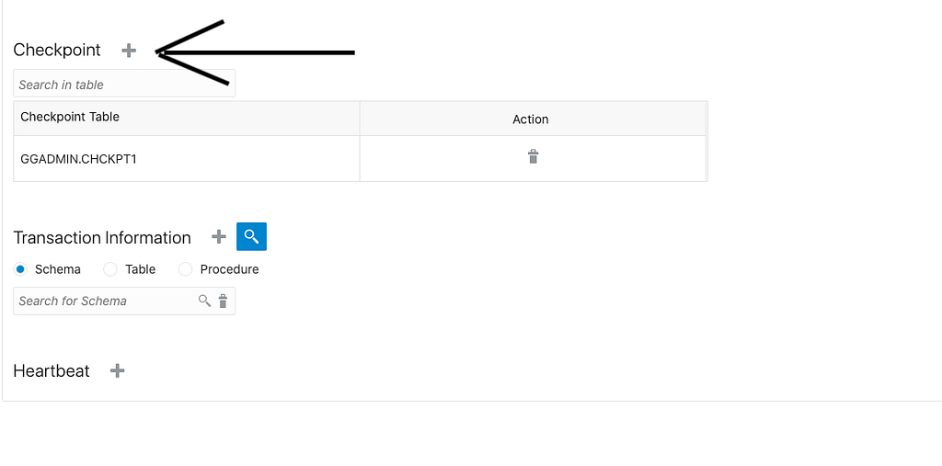942x466 pixels.
Task: Click the Action column header
Action: coord(533,119)
